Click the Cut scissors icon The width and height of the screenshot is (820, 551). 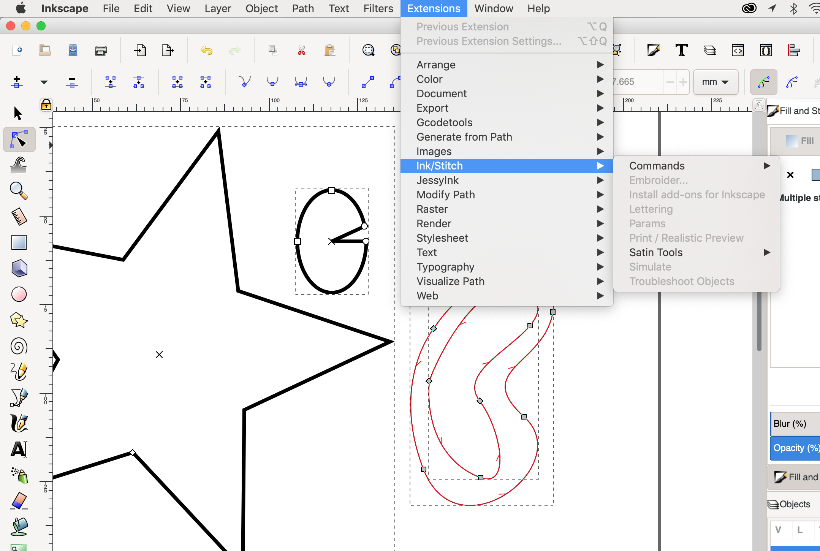[x=301, y=50]
